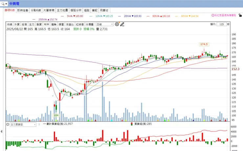Switch to the 主力地圖 tab

[x=62, y=11]
